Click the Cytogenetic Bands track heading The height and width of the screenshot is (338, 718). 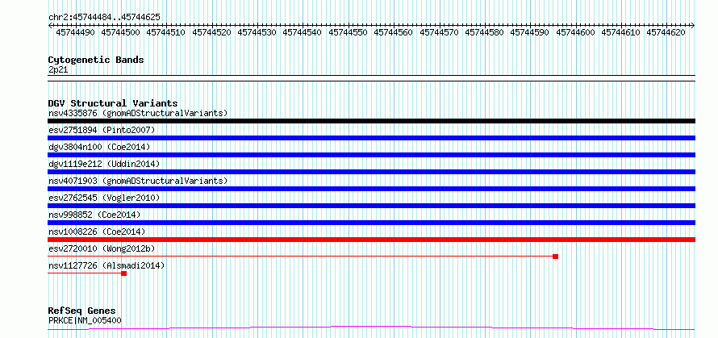pyautogui.click(x=96, y=60)
